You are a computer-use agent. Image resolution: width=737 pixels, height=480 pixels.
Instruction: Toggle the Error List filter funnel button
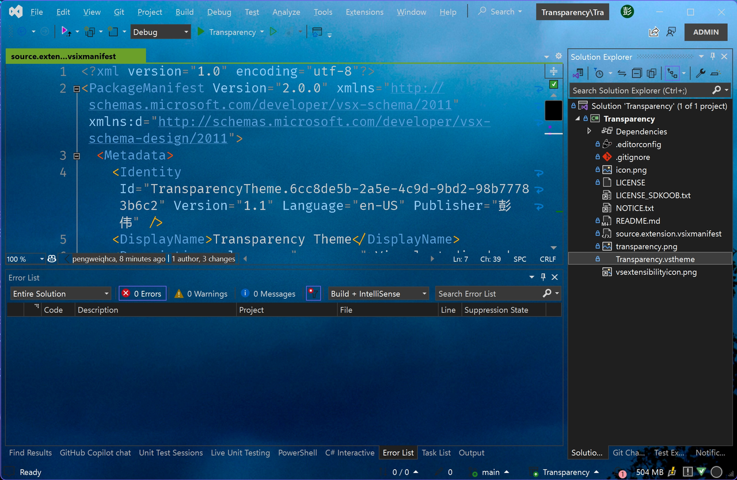[313, 293]
